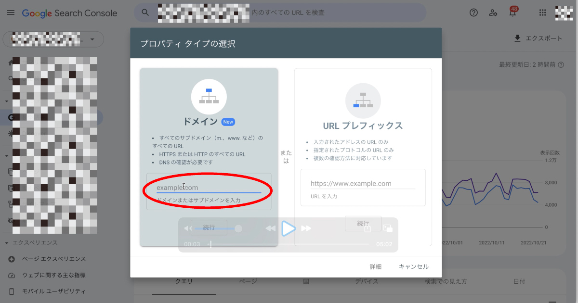Image resolution: width=578 pixels, height=303 pixels.
Task: Click the URL inspection search magnifier icon
Action: point(145,13)
